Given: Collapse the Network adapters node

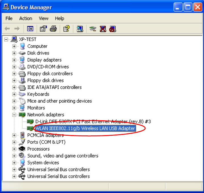Looking at the screenshot, I should 14,115.
